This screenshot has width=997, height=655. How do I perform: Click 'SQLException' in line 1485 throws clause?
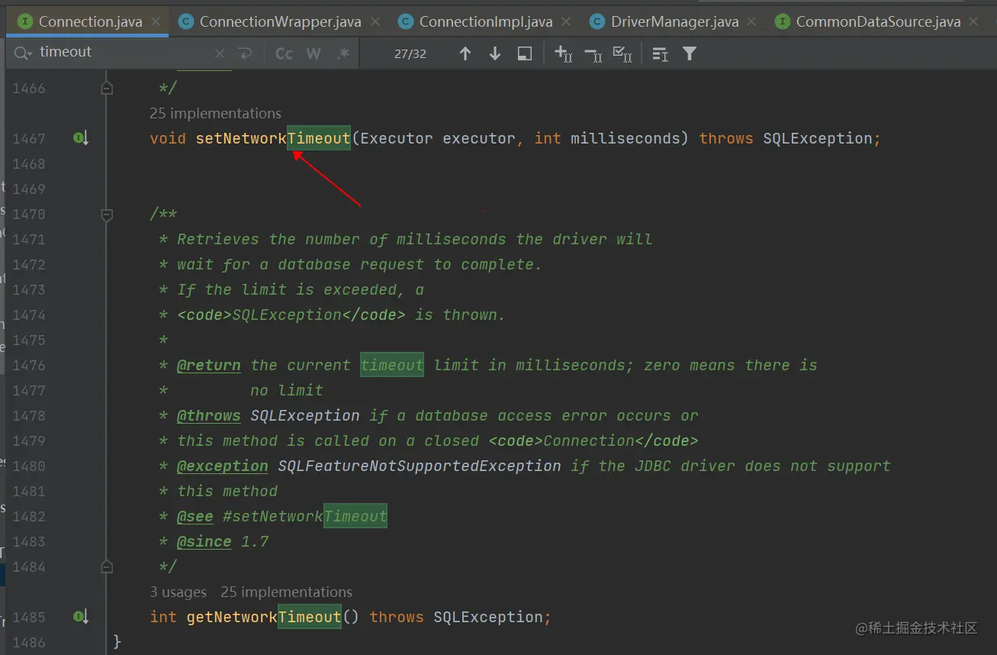pyautogui.click(x=488, y=617)
